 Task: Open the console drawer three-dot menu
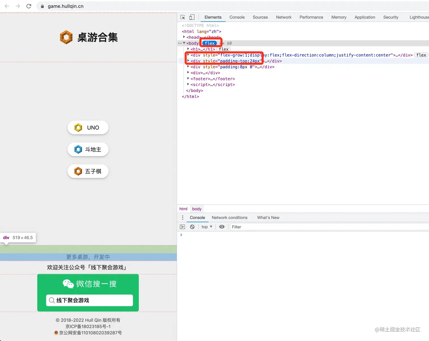point(183,218)
